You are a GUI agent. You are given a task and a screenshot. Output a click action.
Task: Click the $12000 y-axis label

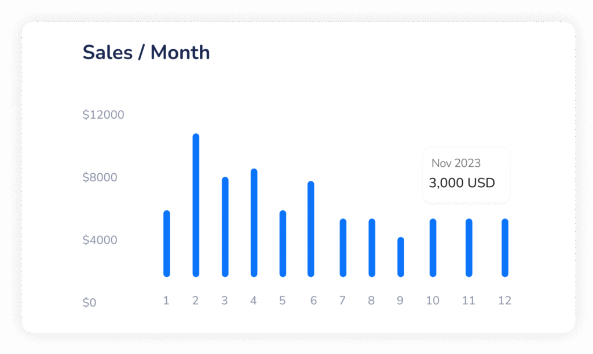pos(104,115)
